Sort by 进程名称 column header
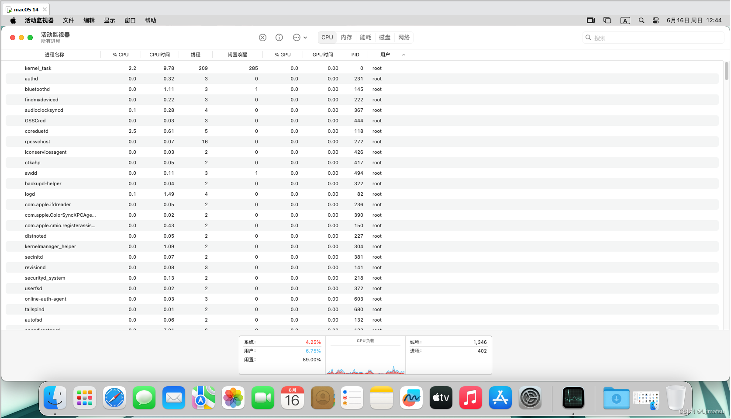The image size is (731, 419). pos(54,55)
